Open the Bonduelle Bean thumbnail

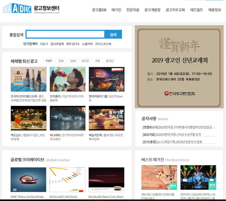pyautogui.click(x=107, y=180)
